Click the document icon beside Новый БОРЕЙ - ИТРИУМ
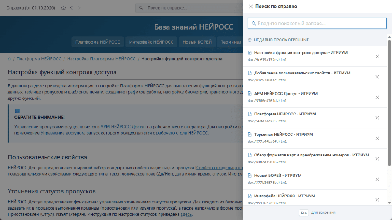This screenshot has width=392, height=220. (250, 176)
